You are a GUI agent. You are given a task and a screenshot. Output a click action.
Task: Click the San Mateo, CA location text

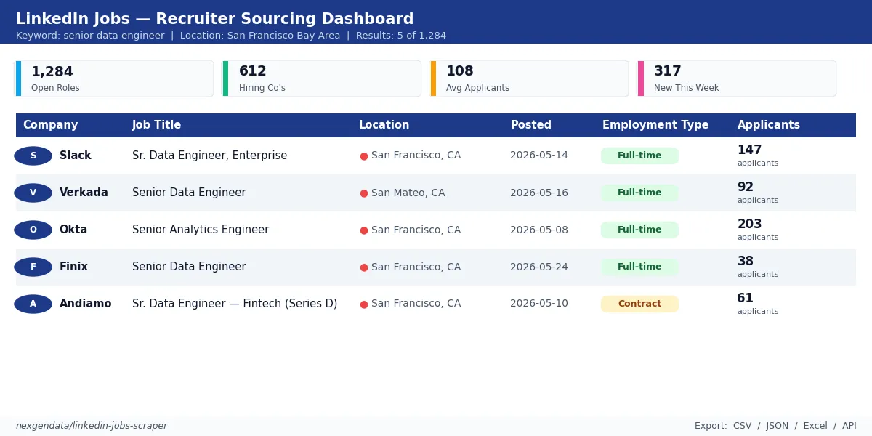[408, 193]
